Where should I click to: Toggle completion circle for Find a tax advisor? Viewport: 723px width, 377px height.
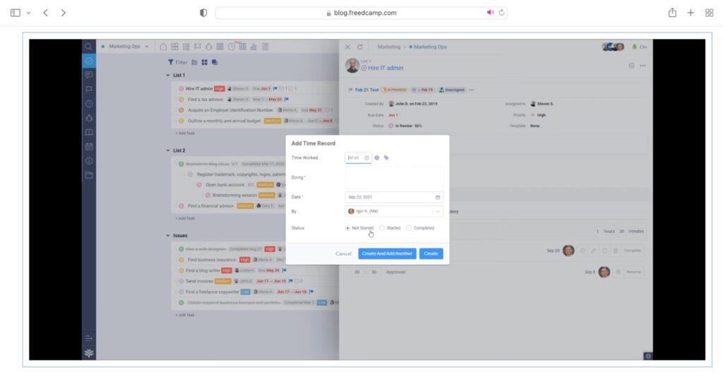(x=181, y=100)
